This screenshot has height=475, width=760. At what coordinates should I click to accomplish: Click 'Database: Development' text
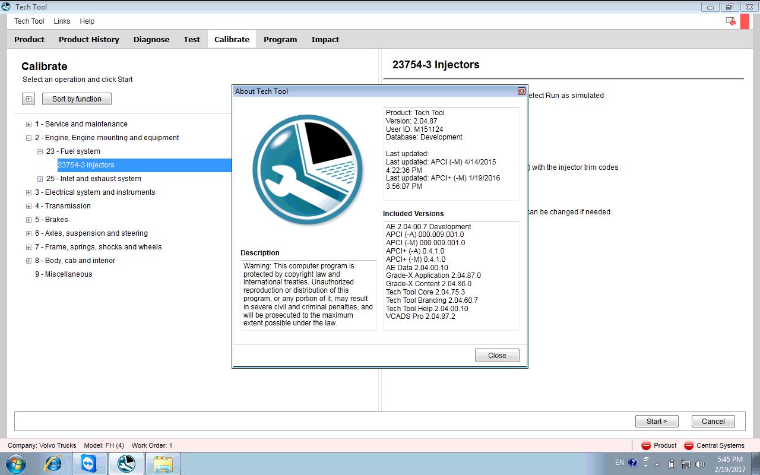click(x=424, y=137)
